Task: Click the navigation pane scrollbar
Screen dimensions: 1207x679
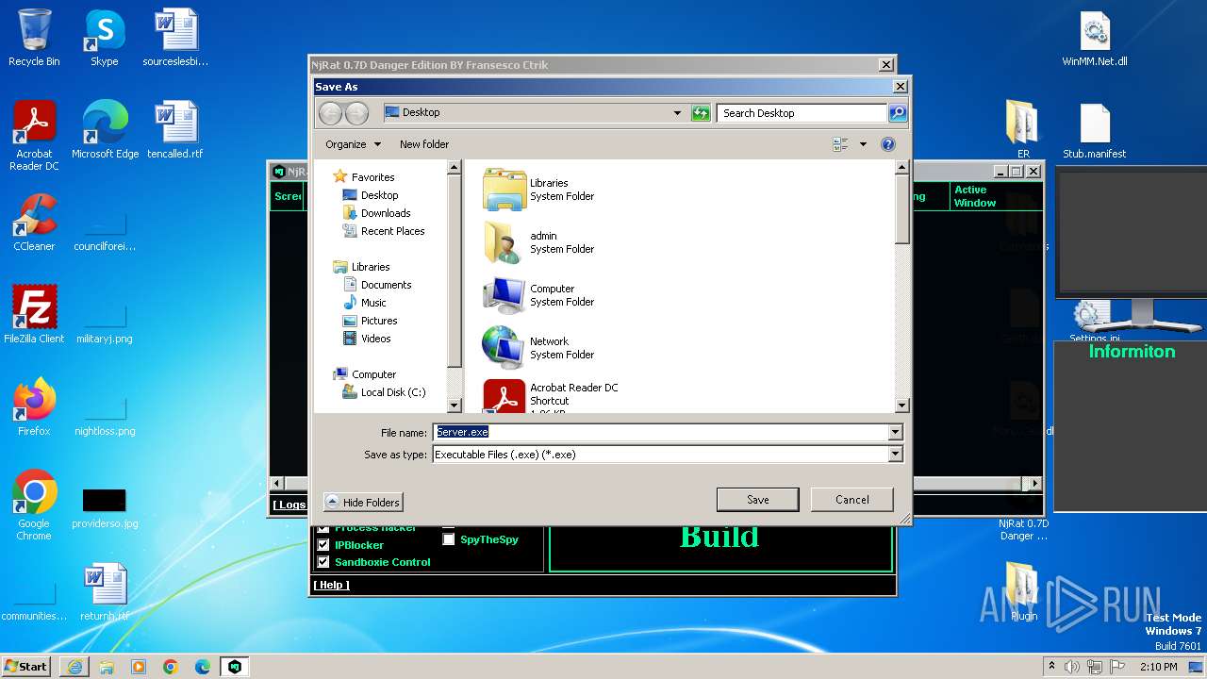Action: pyautogui.click(x=454, y=287)
